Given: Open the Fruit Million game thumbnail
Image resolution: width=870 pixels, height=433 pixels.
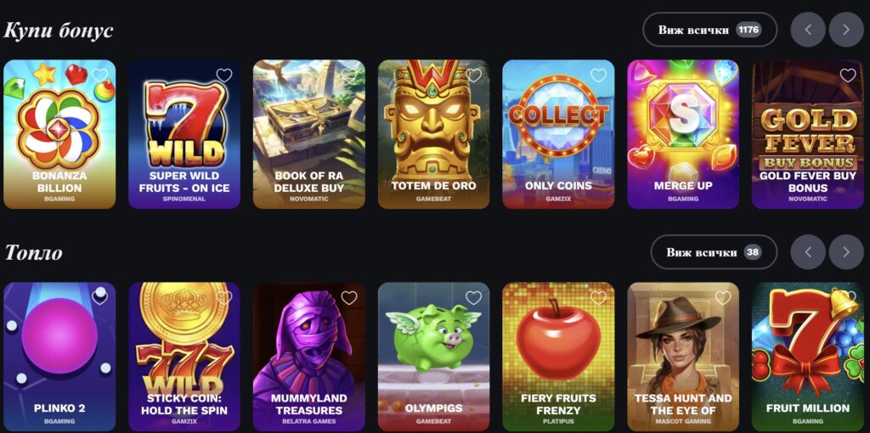Looking at the screenshot, I should coord(808,357).
